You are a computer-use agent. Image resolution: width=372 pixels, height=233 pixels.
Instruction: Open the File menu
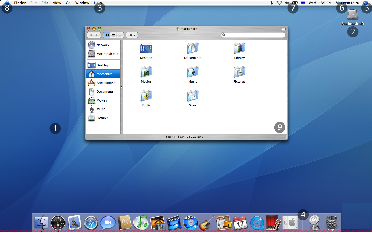34,3
